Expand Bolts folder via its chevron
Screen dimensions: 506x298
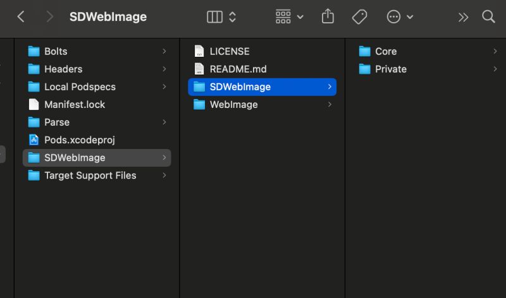click(164, 51)
